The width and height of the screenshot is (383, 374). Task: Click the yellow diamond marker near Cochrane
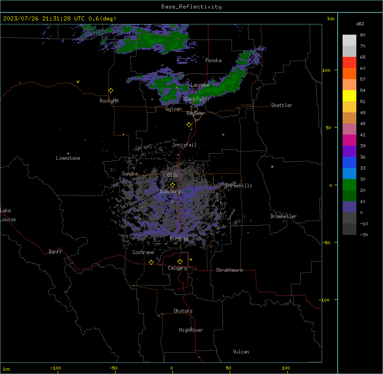pyautogui.click(x=151, y=263)
